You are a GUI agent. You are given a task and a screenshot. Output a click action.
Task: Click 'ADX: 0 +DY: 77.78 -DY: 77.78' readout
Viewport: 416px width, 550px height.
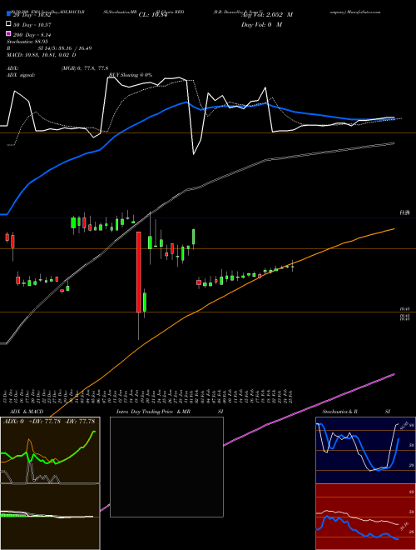point(49,422)
